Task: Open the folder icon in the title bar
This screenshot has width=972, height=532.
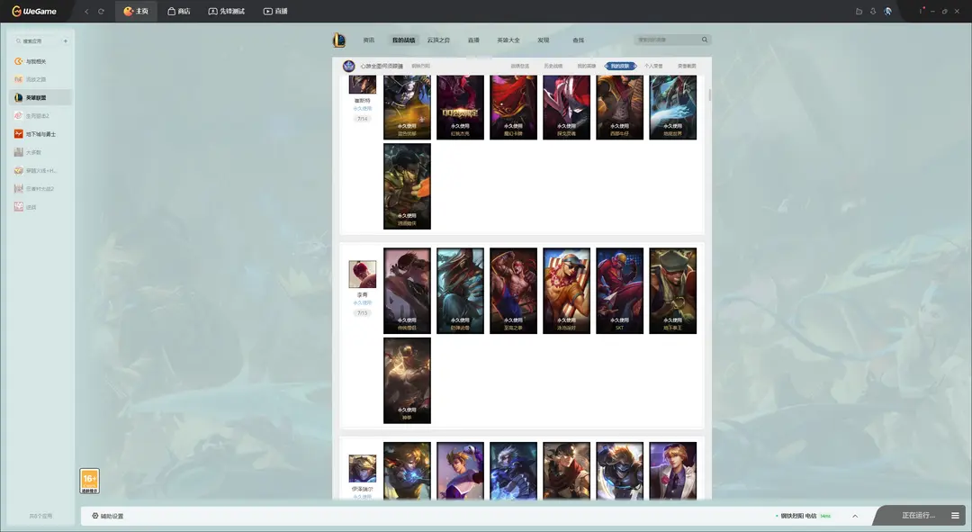Action: [859, 11]
